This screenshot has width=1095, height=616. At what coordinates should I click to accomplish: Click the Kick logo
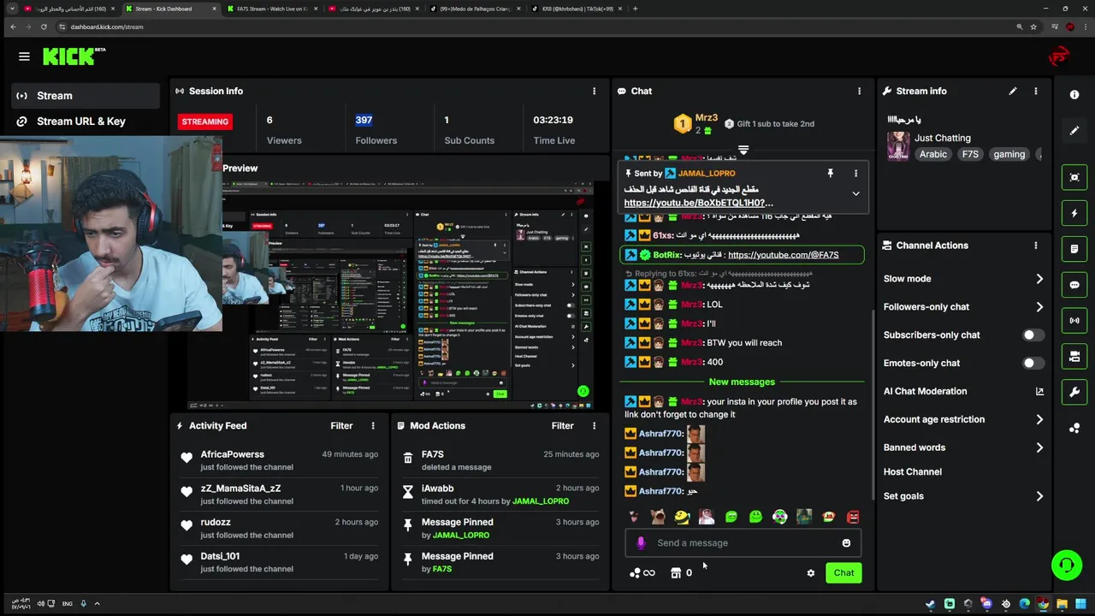(74, 56)
